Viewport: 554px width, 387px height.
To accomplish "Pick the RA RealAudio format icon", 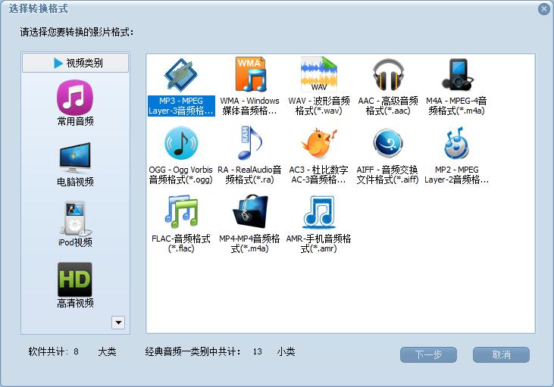I will point(250,143).
